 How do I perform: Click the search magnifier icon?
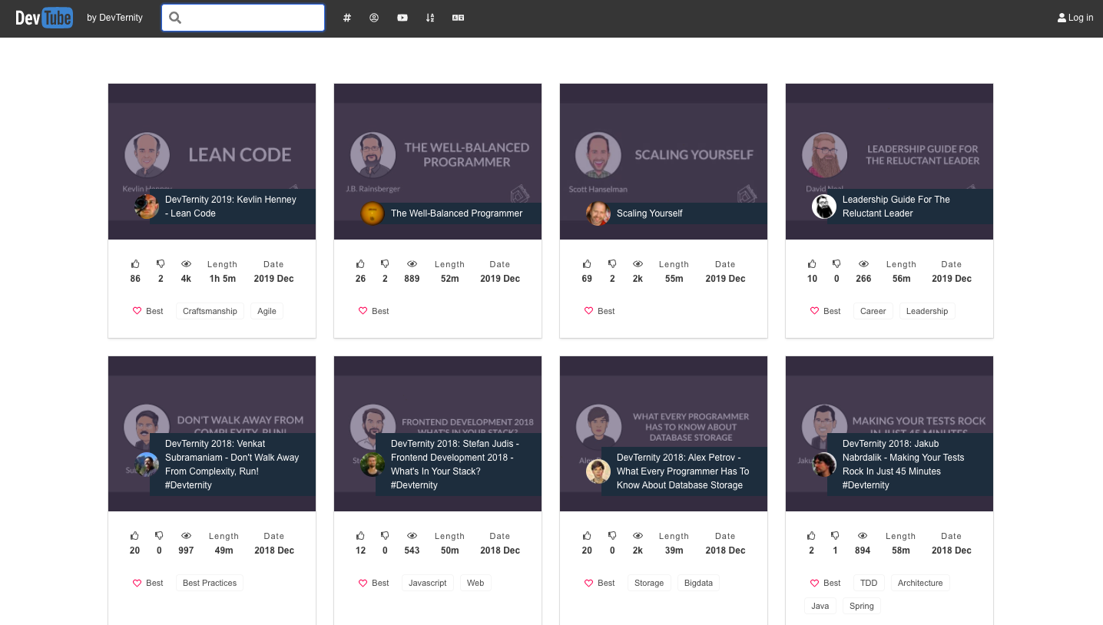coord(175,18)
